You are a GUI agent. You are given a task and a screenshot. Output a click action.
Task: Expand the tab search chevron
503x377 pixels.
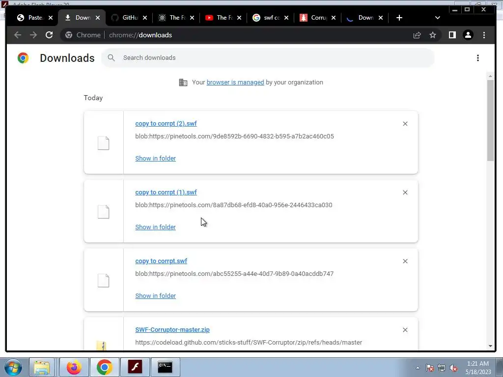[438, 18]
